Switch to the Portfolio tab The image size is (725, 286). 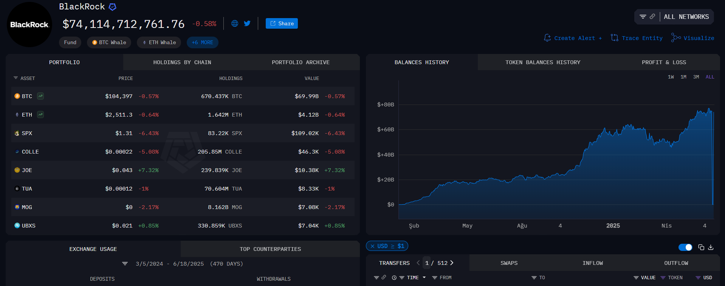64,62
